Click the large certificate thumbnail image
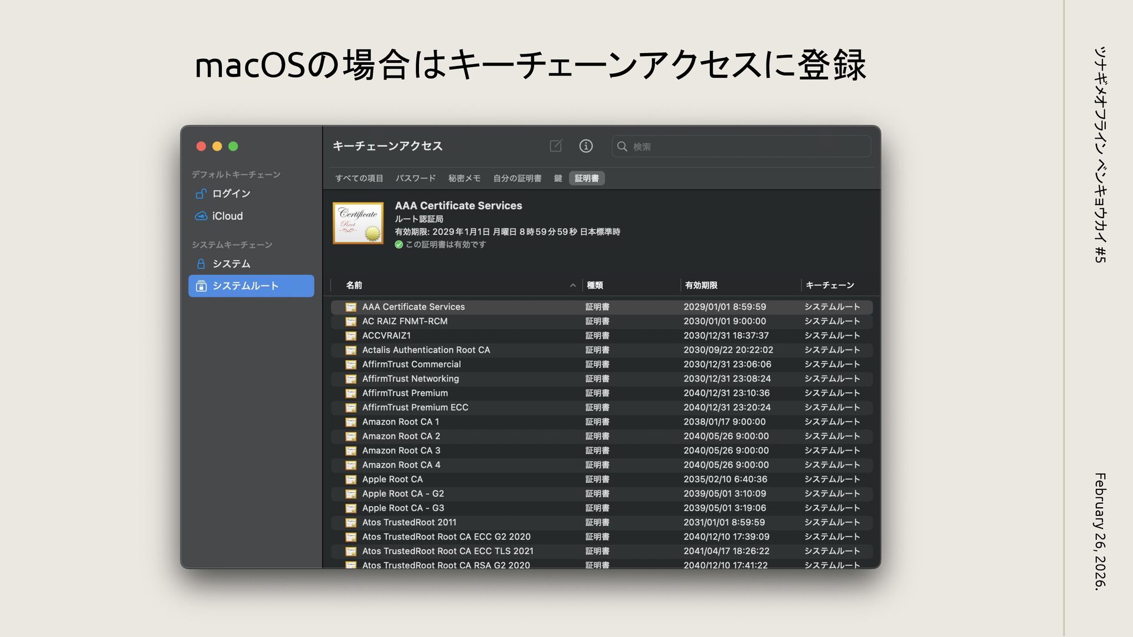 point(358,223)
